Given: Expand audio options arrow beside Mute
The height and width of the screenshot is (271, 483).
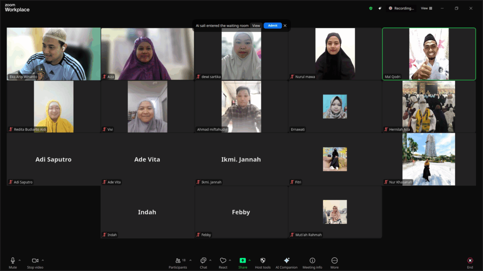Looking at the screenshot, I should point(20,260).
